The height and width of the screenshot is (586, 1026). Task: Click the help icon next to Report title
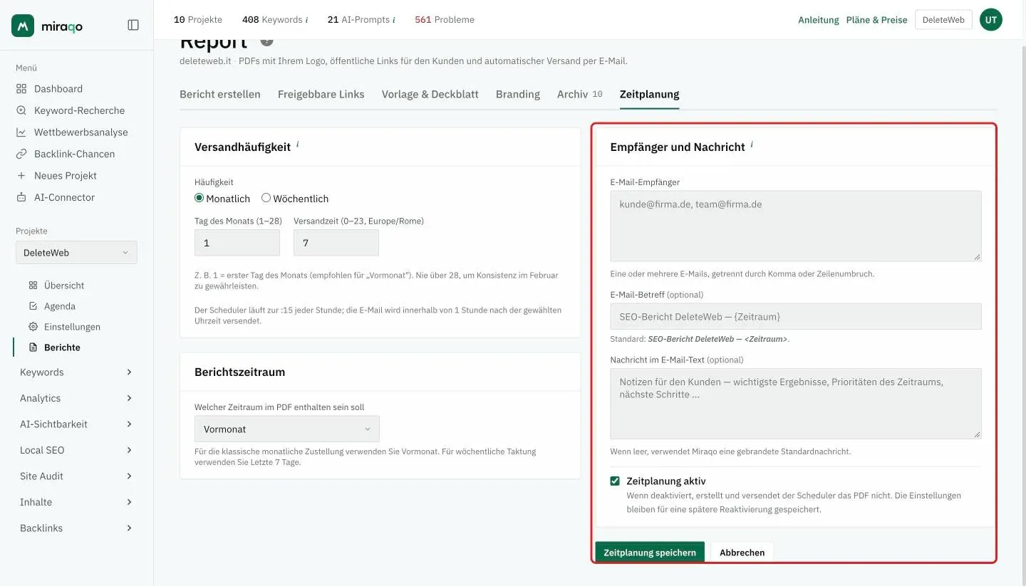(266, 41)
